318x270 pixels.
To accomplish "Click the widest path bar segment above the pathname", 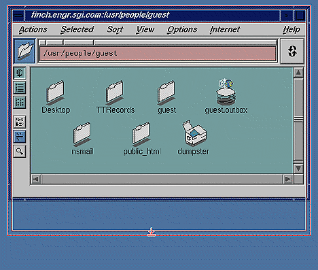I will [185, 42].
